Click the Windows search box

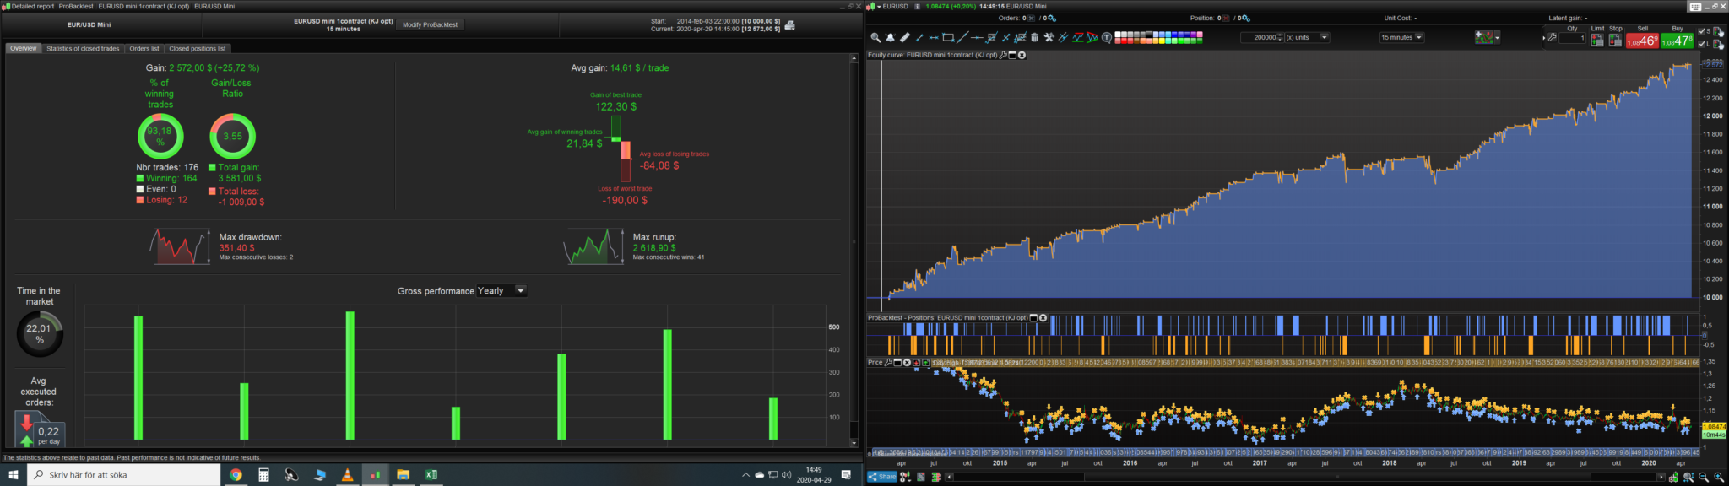click(123, 475)
